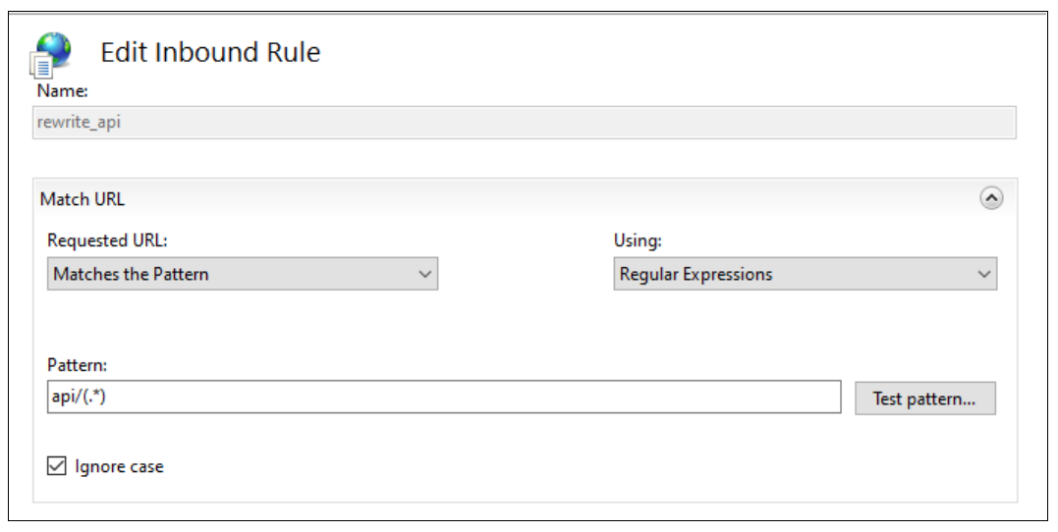The width and height of the screenshot is (1058, 532).
Task: Collapse the Match URL section chevron
Action: pos(991,198)
